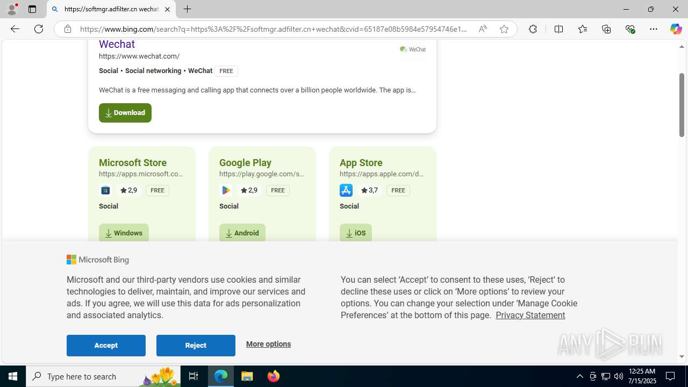Go back to the previous page

coord(15,29)
